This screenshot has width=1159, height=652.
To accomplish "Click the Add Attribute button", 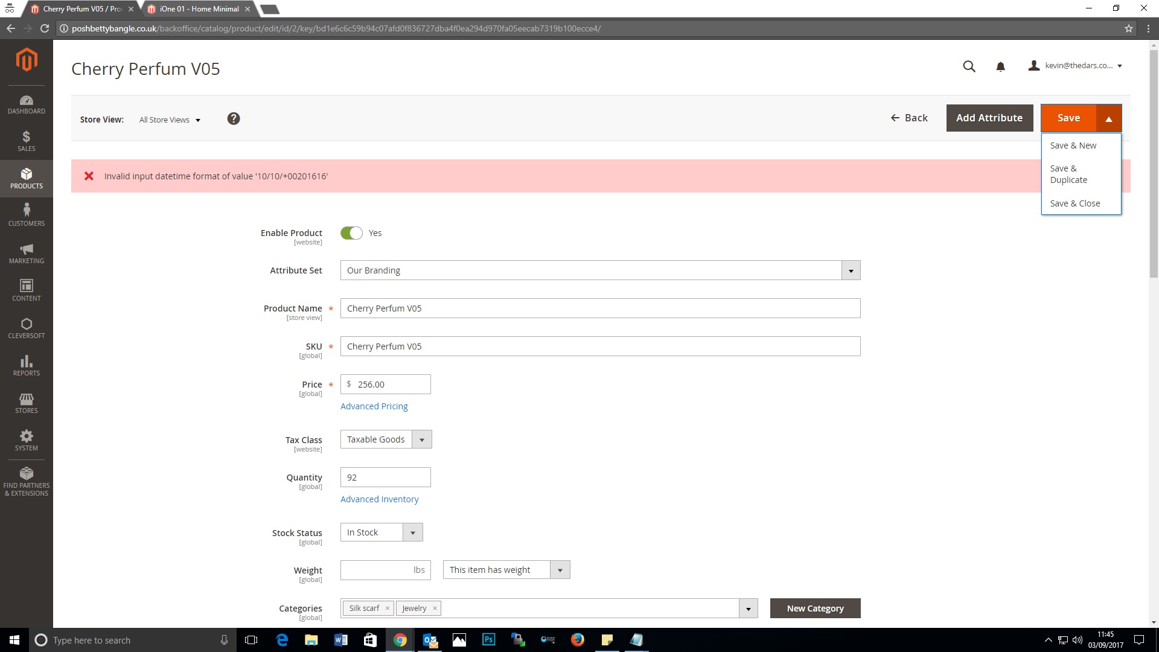I will point(989,118).
